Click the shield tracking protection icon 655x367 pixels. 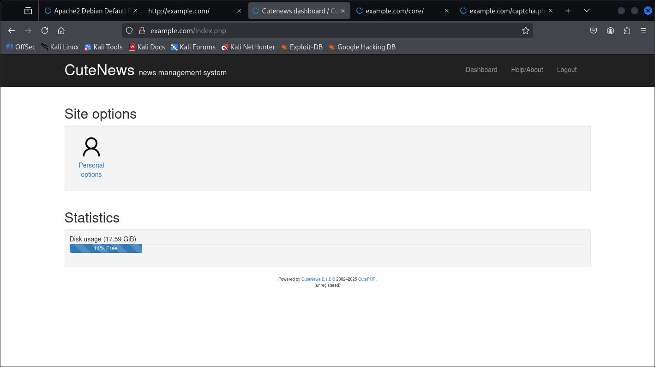(130, 30)
